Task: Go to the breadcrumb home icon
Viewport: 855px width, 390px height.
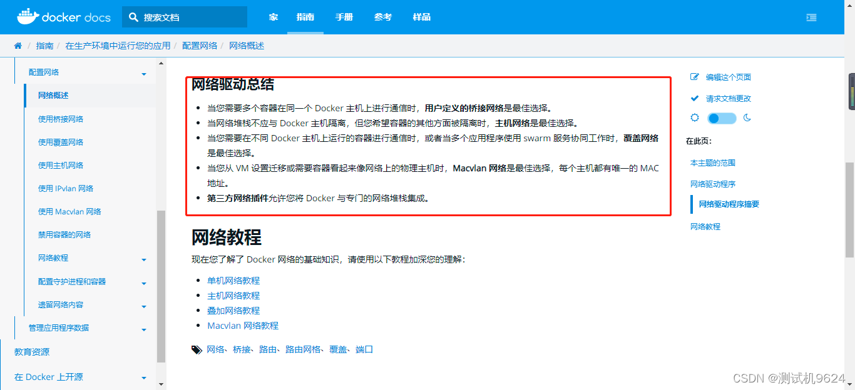Action: [18, 46]
